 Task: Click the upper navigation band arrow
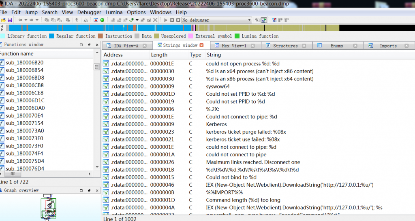tap(2, 26)
